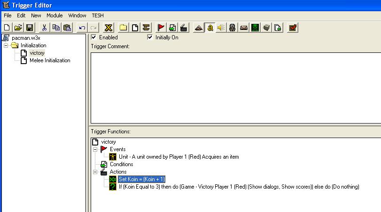Open the Variables editor via the yellow X icon
This screenshot has height=212, width=381.
pyautogui.click(x=109, y=28)
